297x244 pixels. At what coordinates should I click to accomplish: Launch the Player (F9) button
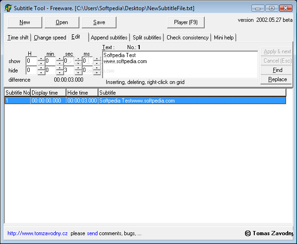click(x=186, y=22)
